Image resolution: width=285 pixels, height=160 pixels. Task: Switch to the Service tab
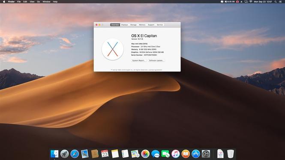pos(160,25)
